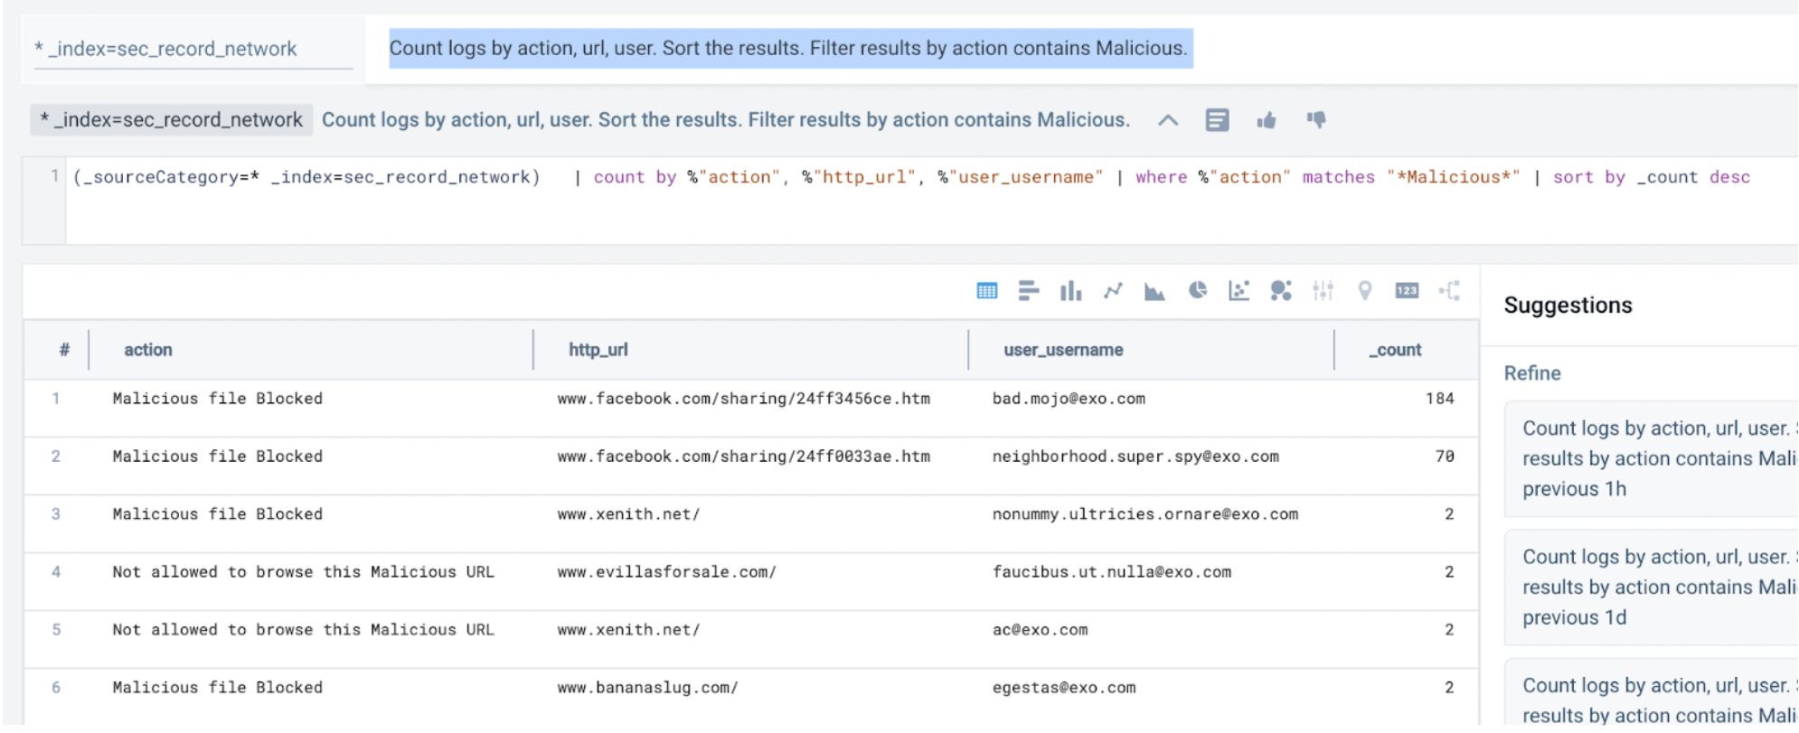Screen dimensions: 1799x733
Task: Pick the pie chart visualization
Action: pyautogui.click(x=1197, y=291)
